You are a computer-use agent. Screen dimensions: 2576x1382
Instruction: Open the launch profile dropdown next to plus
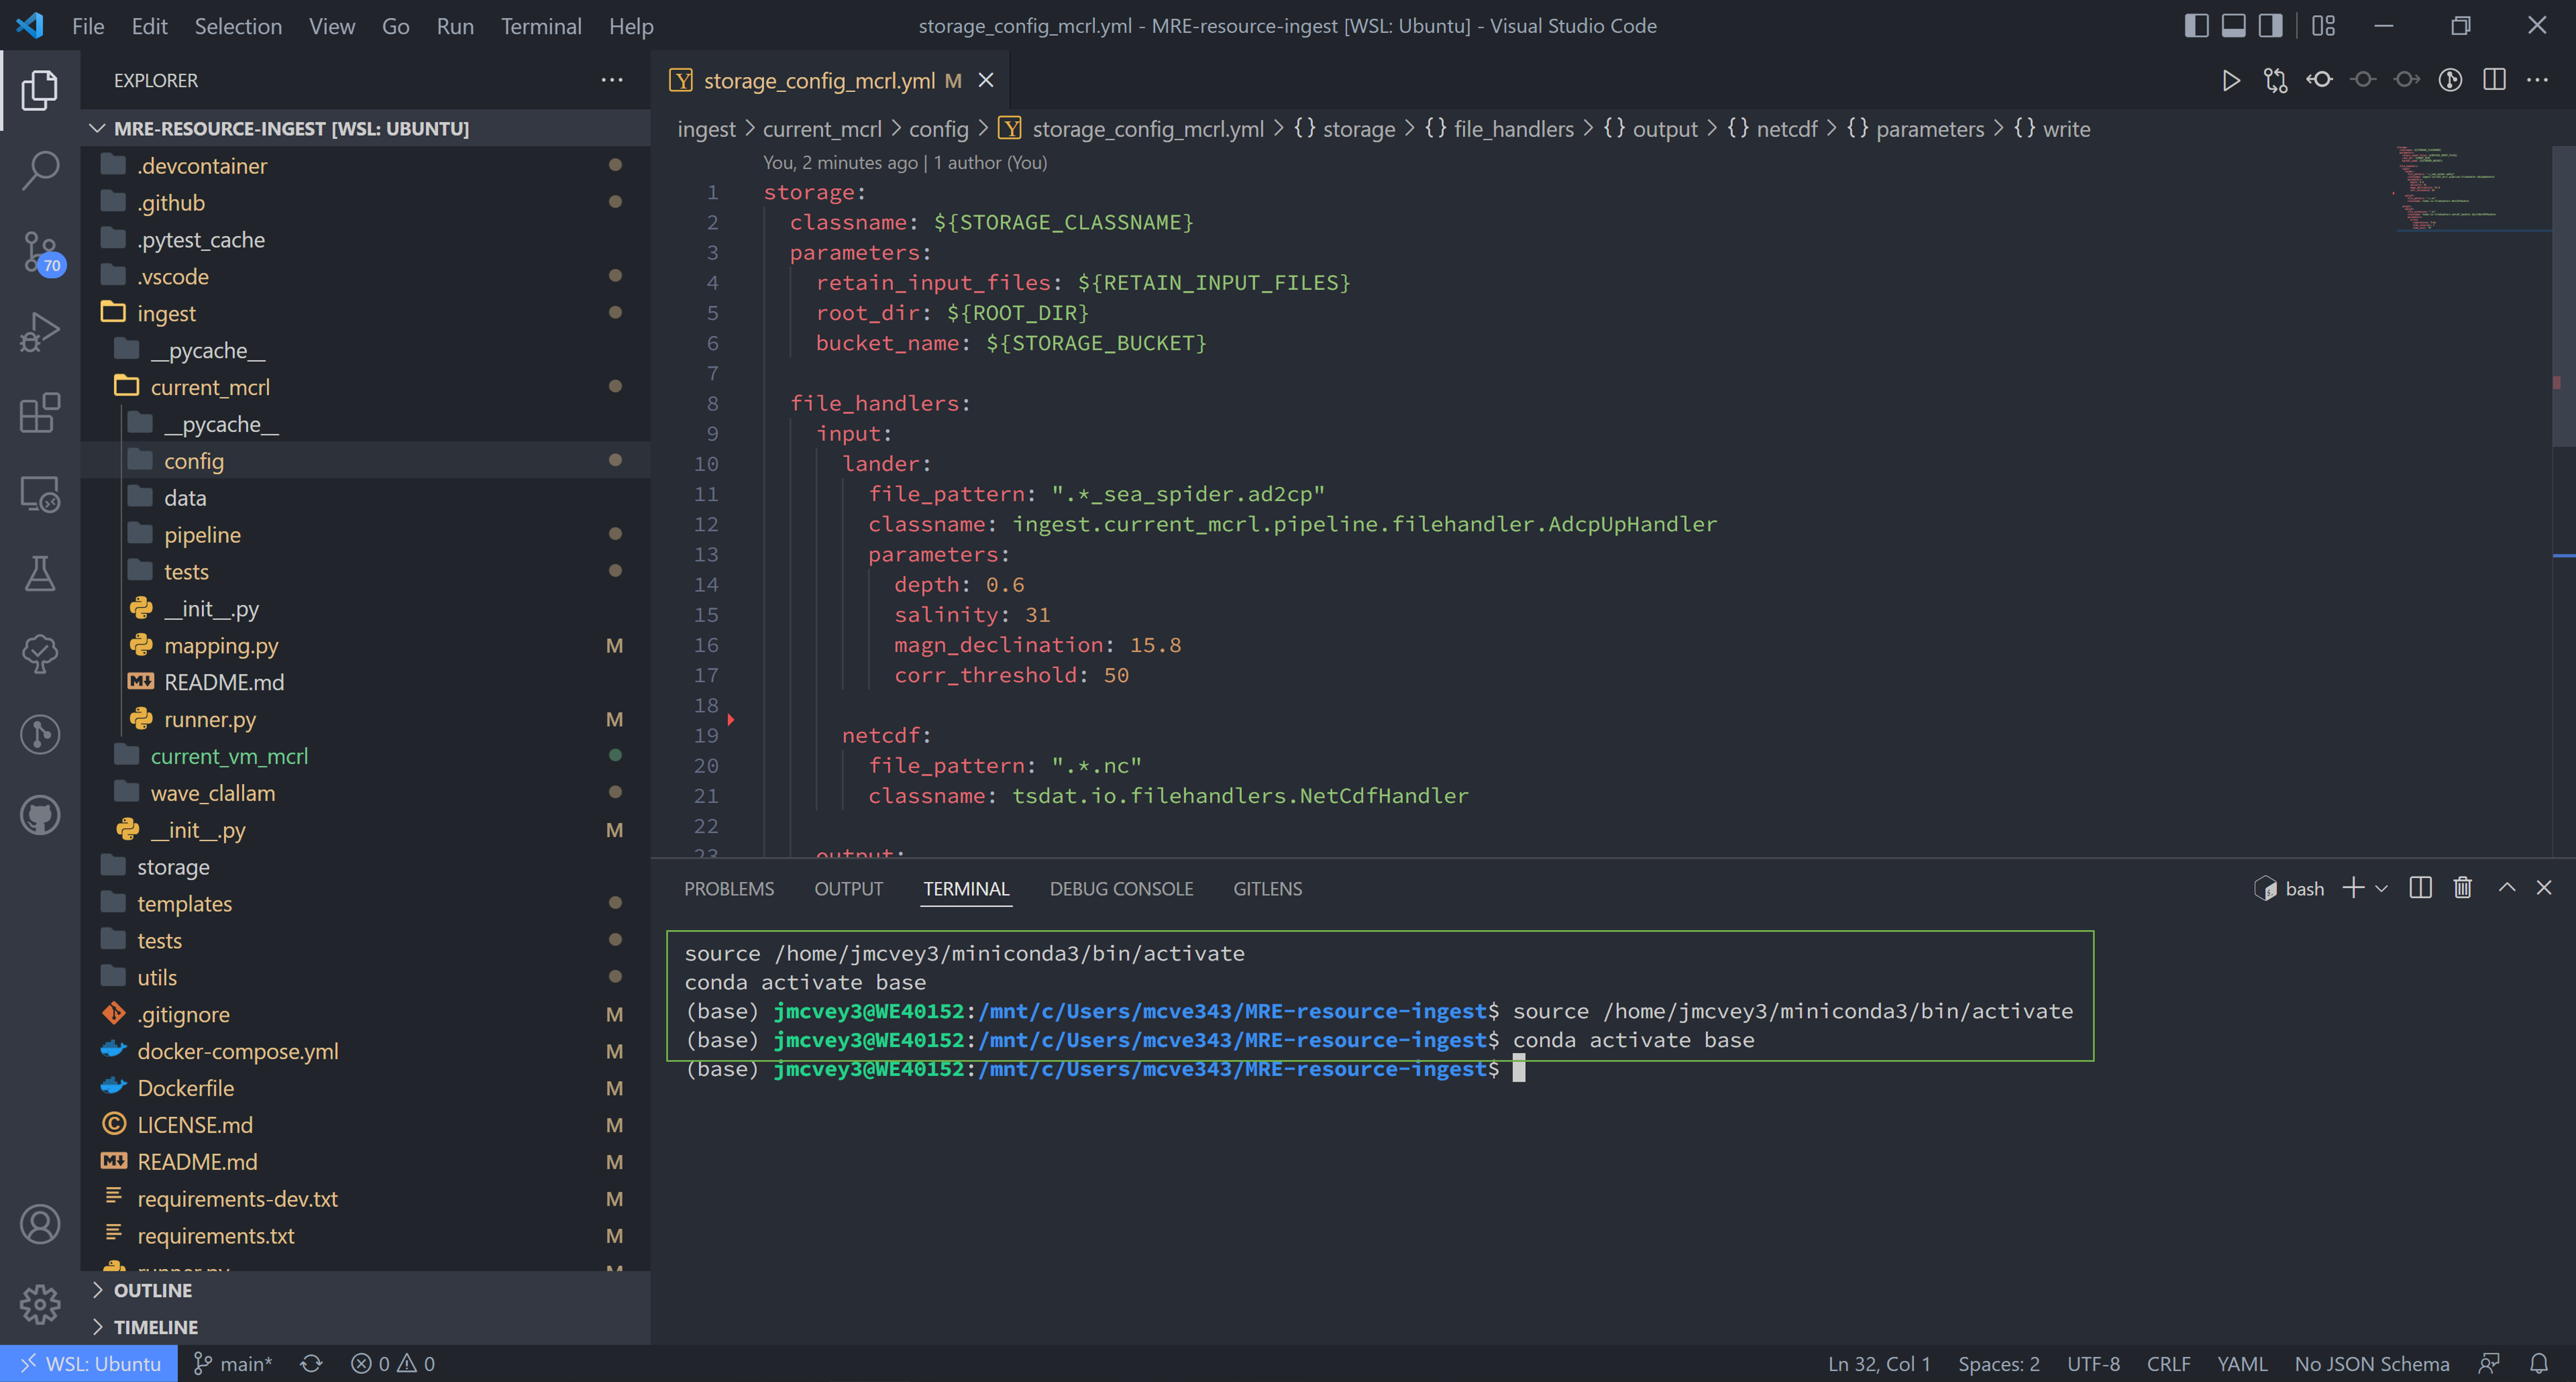(2382, 888)
